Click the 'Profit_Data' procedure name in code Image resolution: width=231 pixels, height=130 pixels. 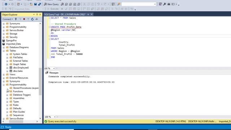[74, 27]
